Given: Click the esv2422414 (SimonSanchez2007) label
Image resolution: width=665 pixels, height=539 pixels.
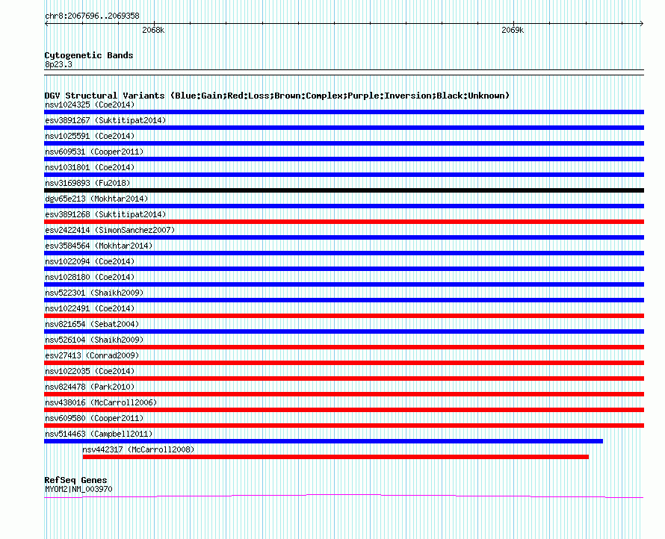Looking at the screenshot, I should 110,230.
